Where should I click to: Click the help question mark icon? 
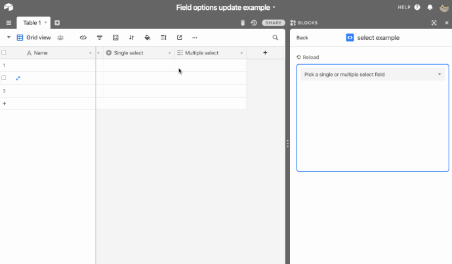pos(417,7)
